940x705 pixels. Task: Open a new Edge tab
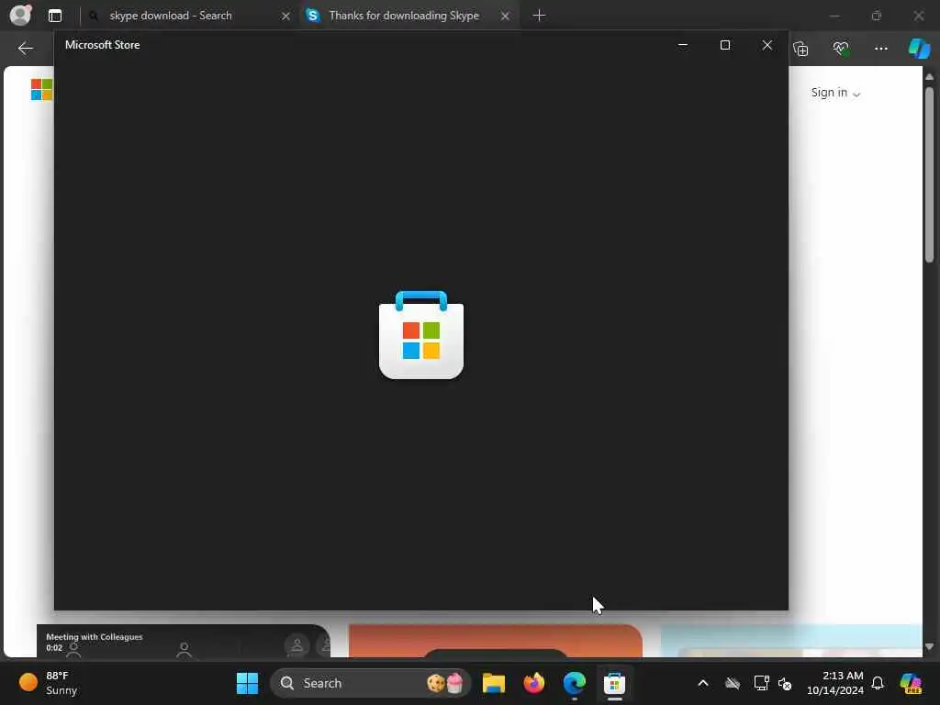(x=539, y=16)
